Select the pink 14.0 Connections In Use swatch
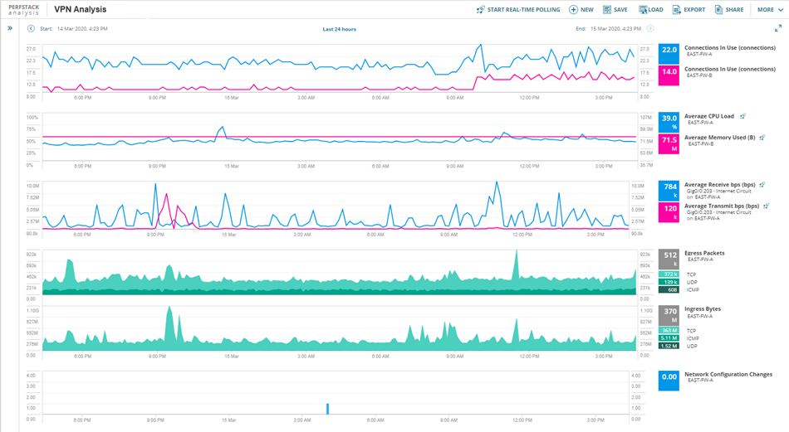 click(669, 75)
